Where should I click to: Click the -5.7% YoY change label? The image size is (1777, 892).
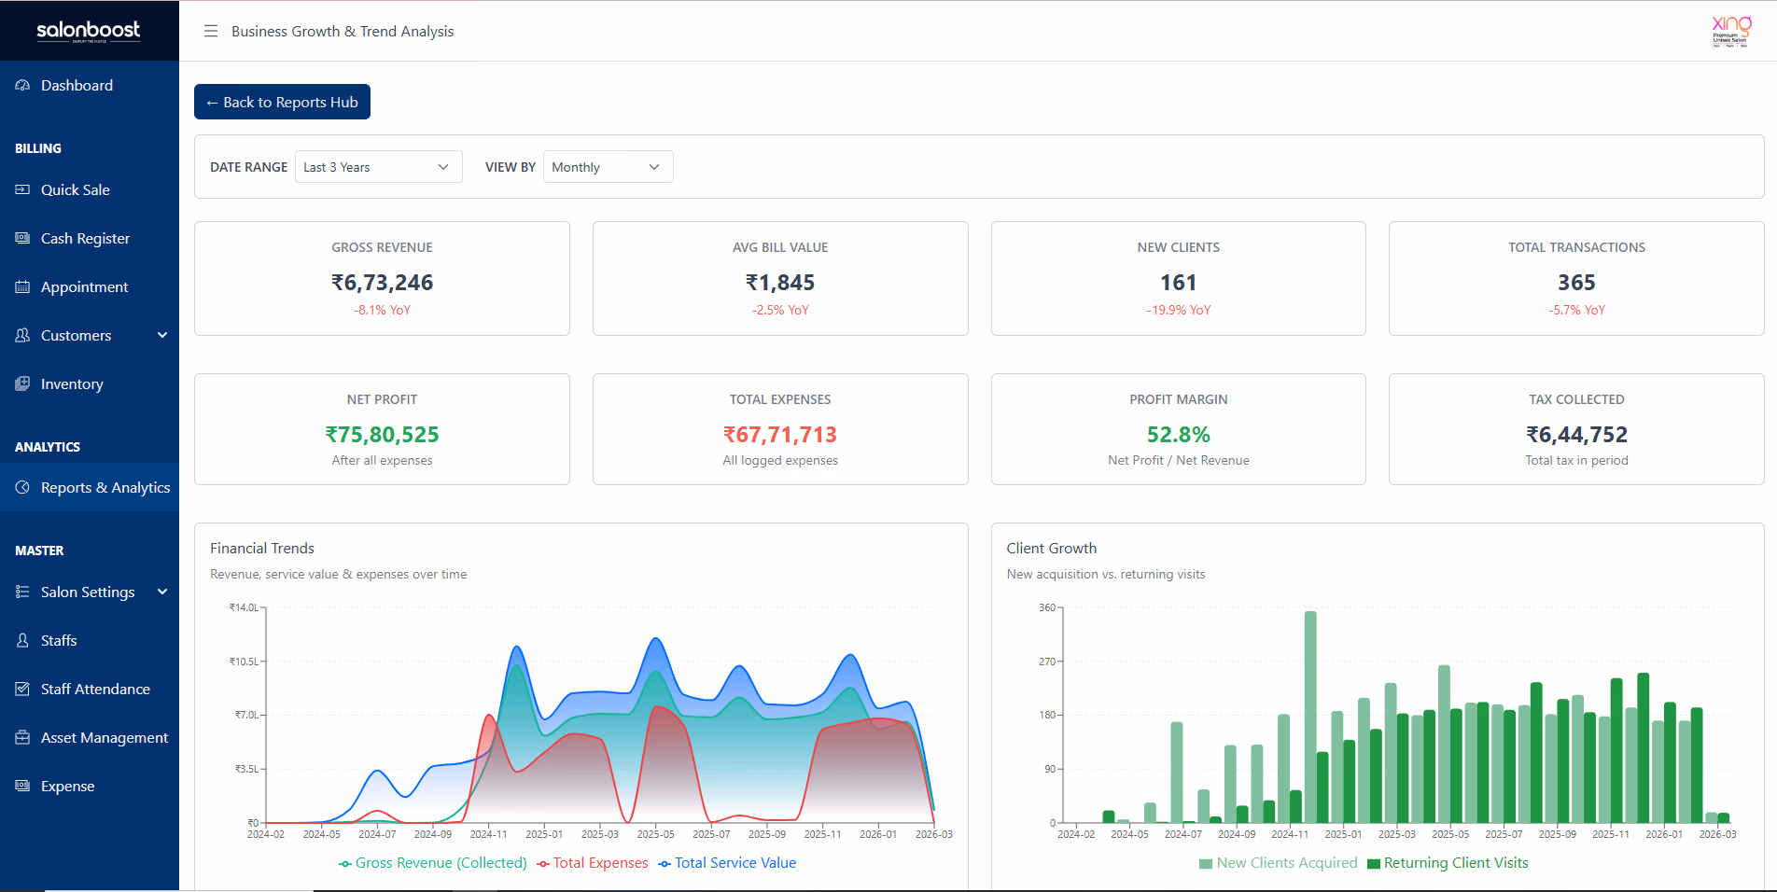(x=1576, y=310)
